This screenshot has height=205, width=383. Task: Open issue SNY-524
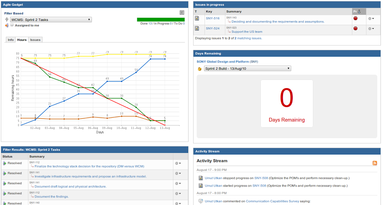(x=212, y=28)
